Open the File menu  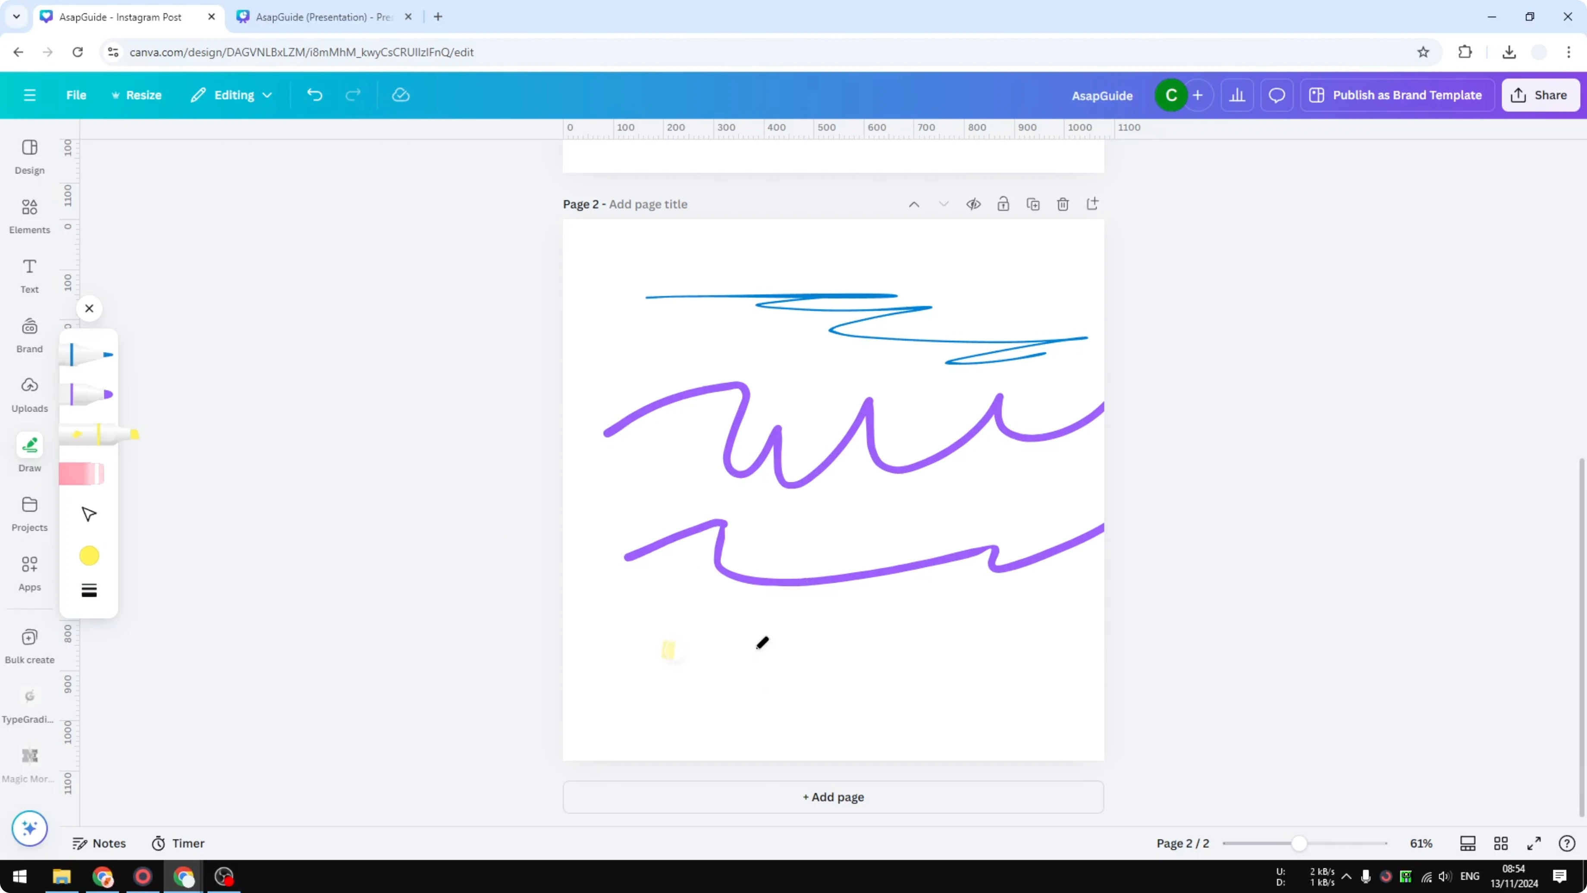pos(76,95)
